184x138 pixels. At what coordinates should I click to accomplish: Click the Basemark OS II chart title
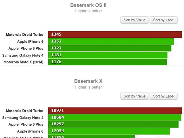click(x=88, y=5)
